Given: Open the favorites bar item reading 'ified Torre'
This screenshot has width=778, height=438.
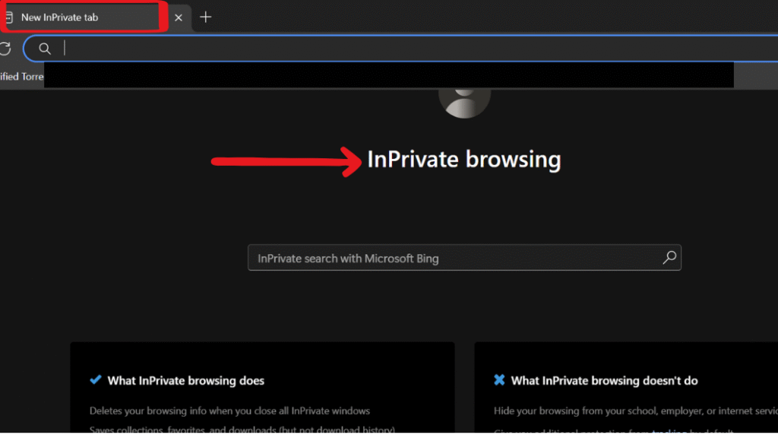Looking at the screenshot, I should (x=22, y=77).
